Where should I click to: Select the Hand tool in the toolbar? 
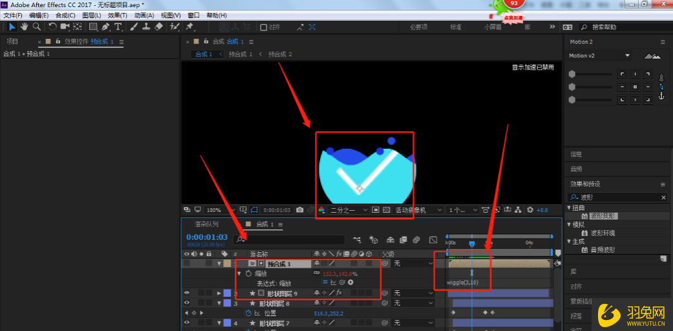tap(24, 27)
